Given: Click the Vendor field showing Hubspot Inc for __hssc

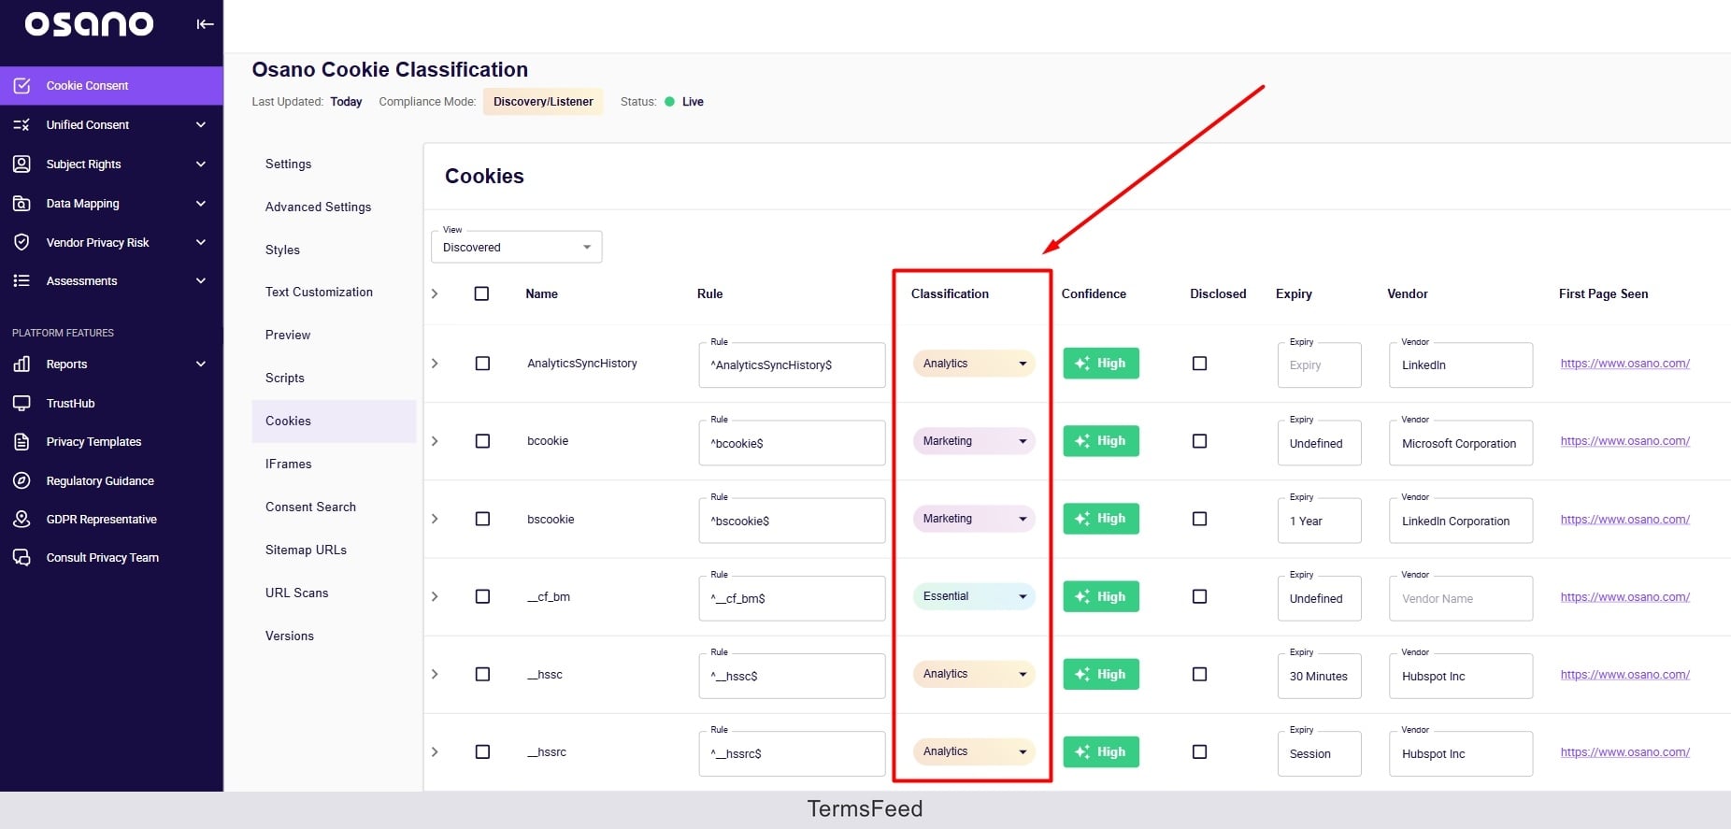Looking at the screenshot, I should [x=1461, y=676].
